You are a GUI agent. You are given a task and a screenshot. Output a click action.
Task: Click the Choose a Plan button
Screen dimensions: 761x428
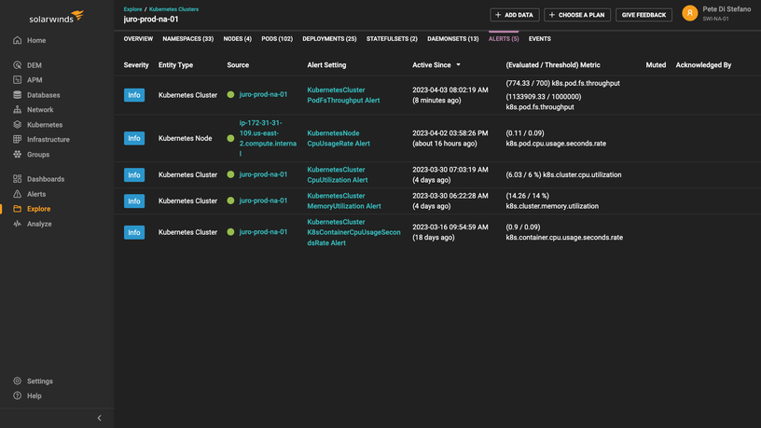click(x=577, y=15)
